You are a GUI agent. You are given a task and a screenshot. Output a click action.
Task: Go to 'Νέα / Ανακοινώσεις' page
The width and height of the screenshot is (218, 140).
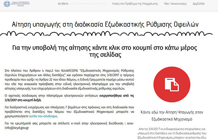click(x=175, y=4)
